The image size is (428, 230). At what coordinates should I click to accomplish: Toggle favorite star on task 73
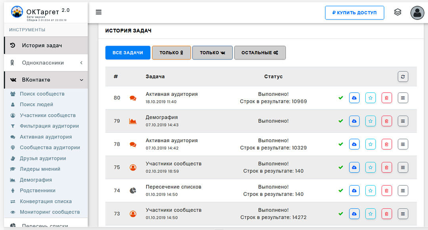370,214
